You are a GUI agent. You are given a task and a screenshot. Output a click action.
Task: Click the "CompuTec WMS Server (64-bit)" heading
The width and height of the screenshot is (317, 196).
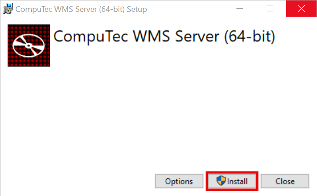pos(164,37)
